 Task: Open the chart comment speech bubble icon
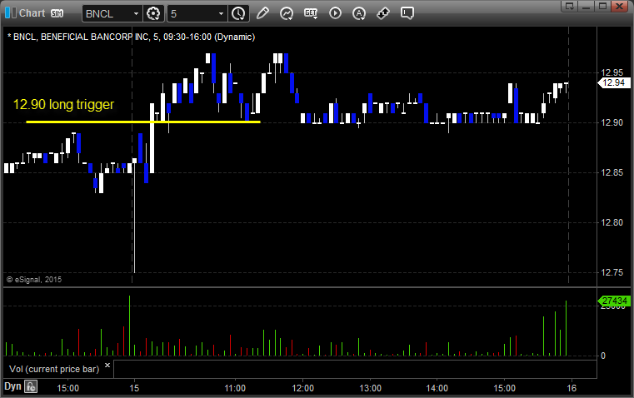(x=407, y=13)
